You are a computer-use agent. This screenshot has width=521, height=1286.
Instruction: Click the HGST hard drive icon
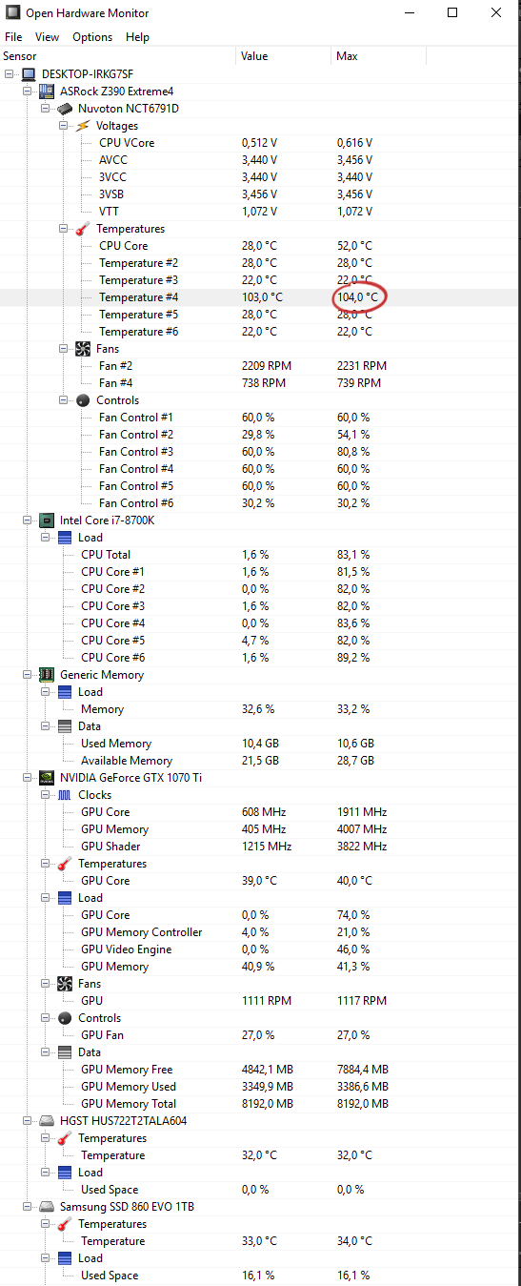point(47,1121)
